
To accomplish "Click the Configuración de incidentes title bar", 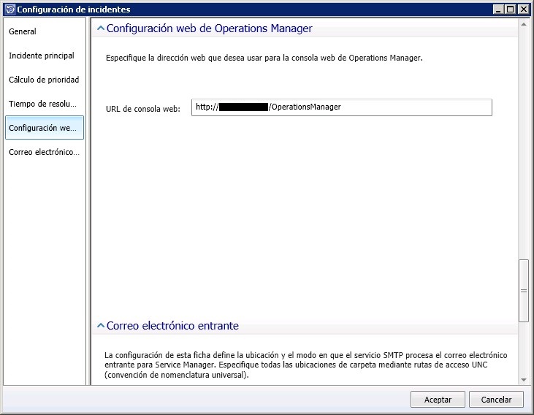I will 256,9.
